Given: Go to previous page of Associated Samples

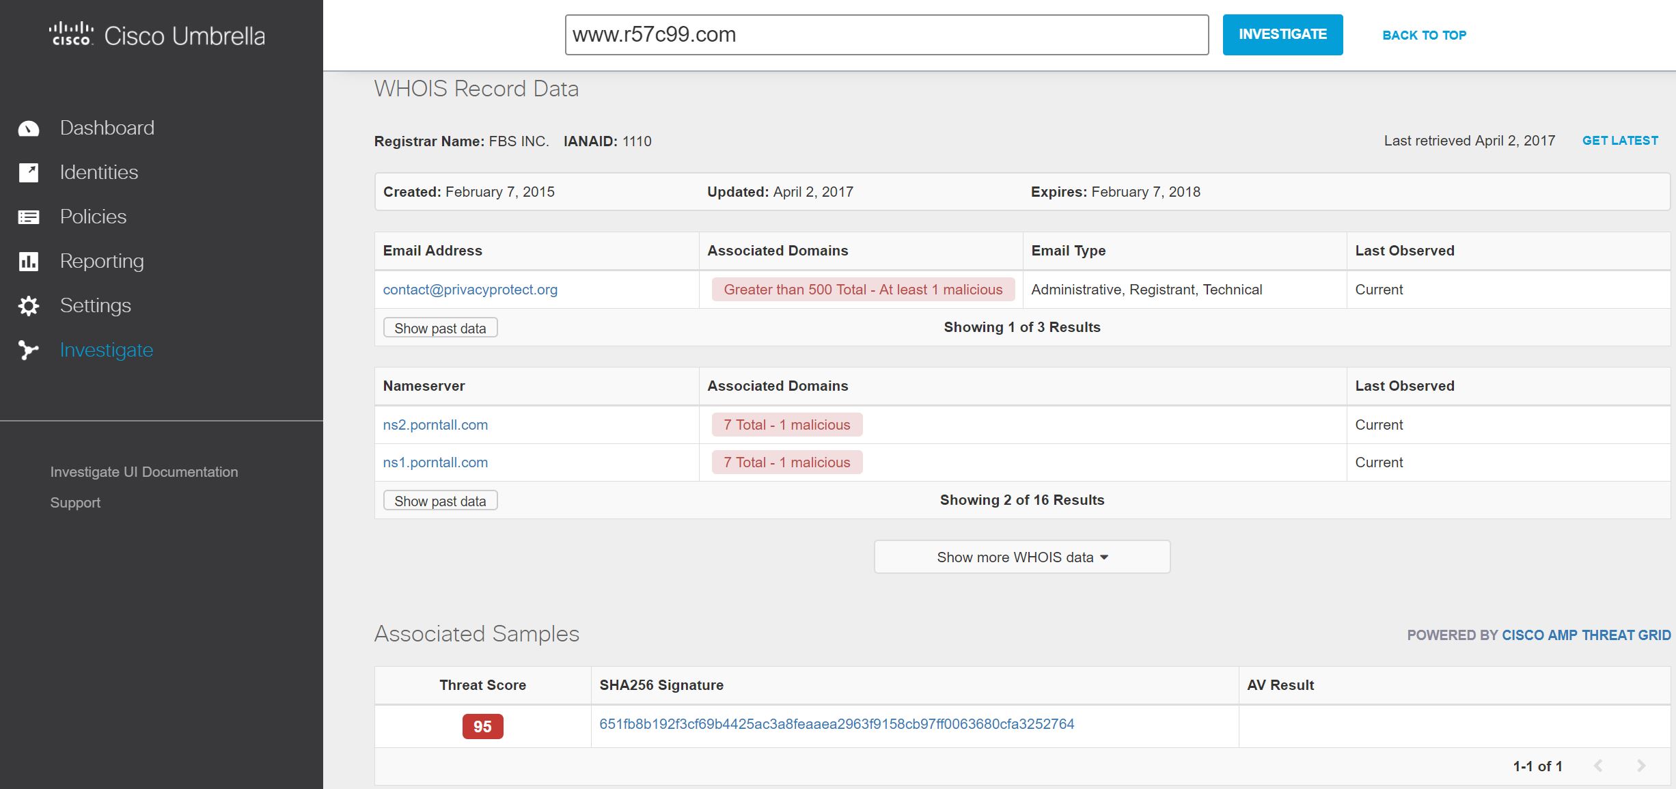Looking at the screenshot, I should point(1598,766).
